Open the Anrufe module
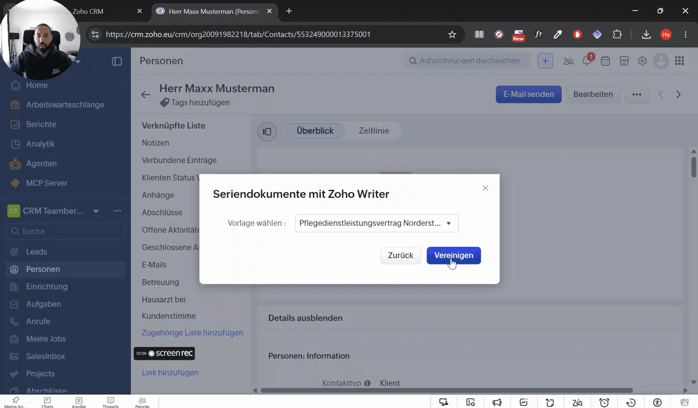 click(65, 321)
